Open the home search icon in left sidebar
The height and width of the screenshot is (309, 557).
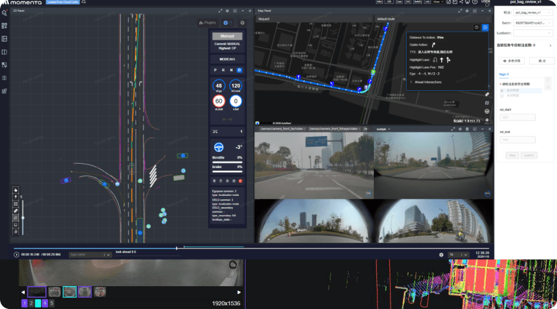click(x=4, y=13)
